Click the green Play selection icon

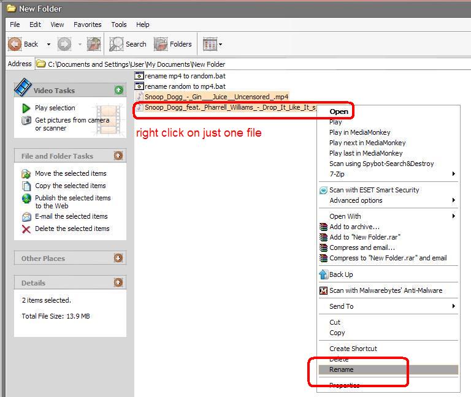coord(26,108)
